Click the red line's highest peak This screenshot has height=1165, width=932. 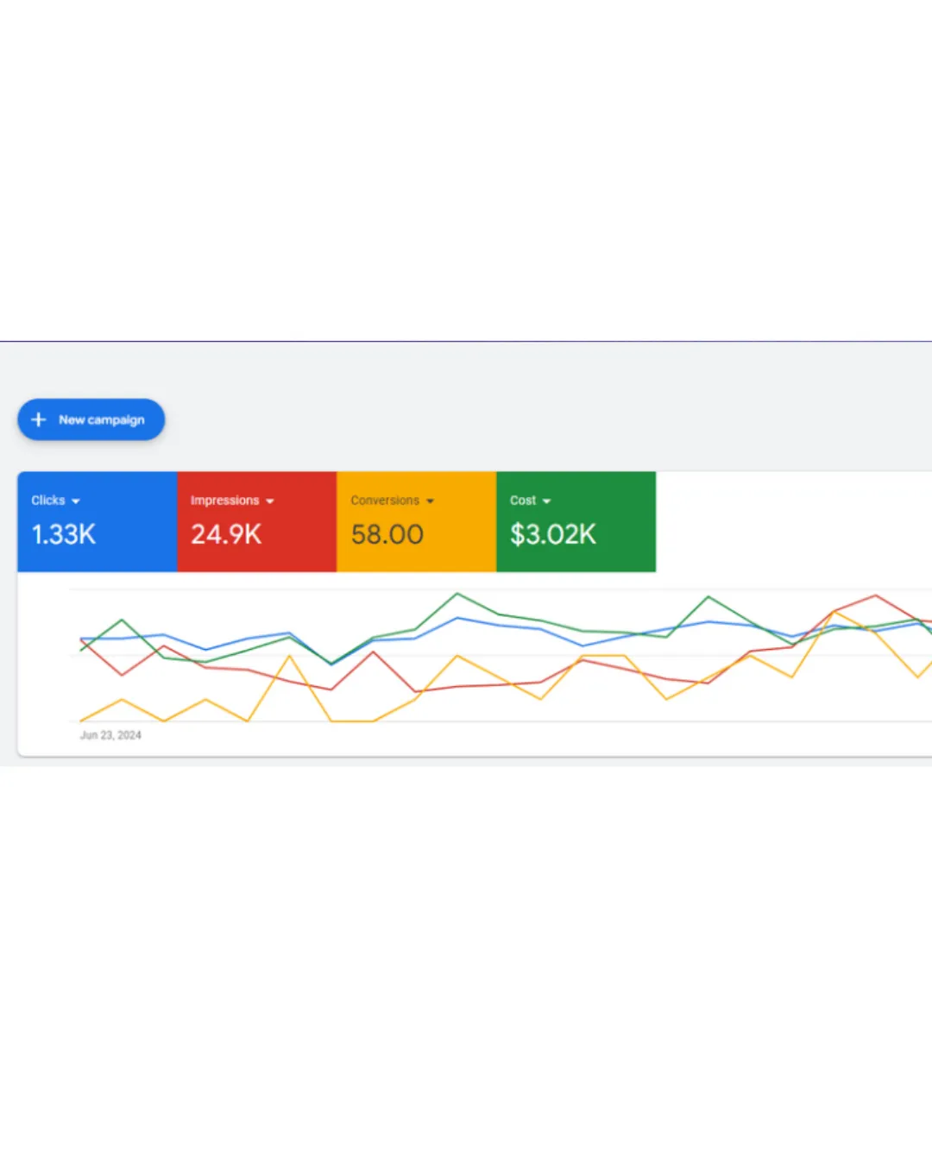tap(876, 595)
